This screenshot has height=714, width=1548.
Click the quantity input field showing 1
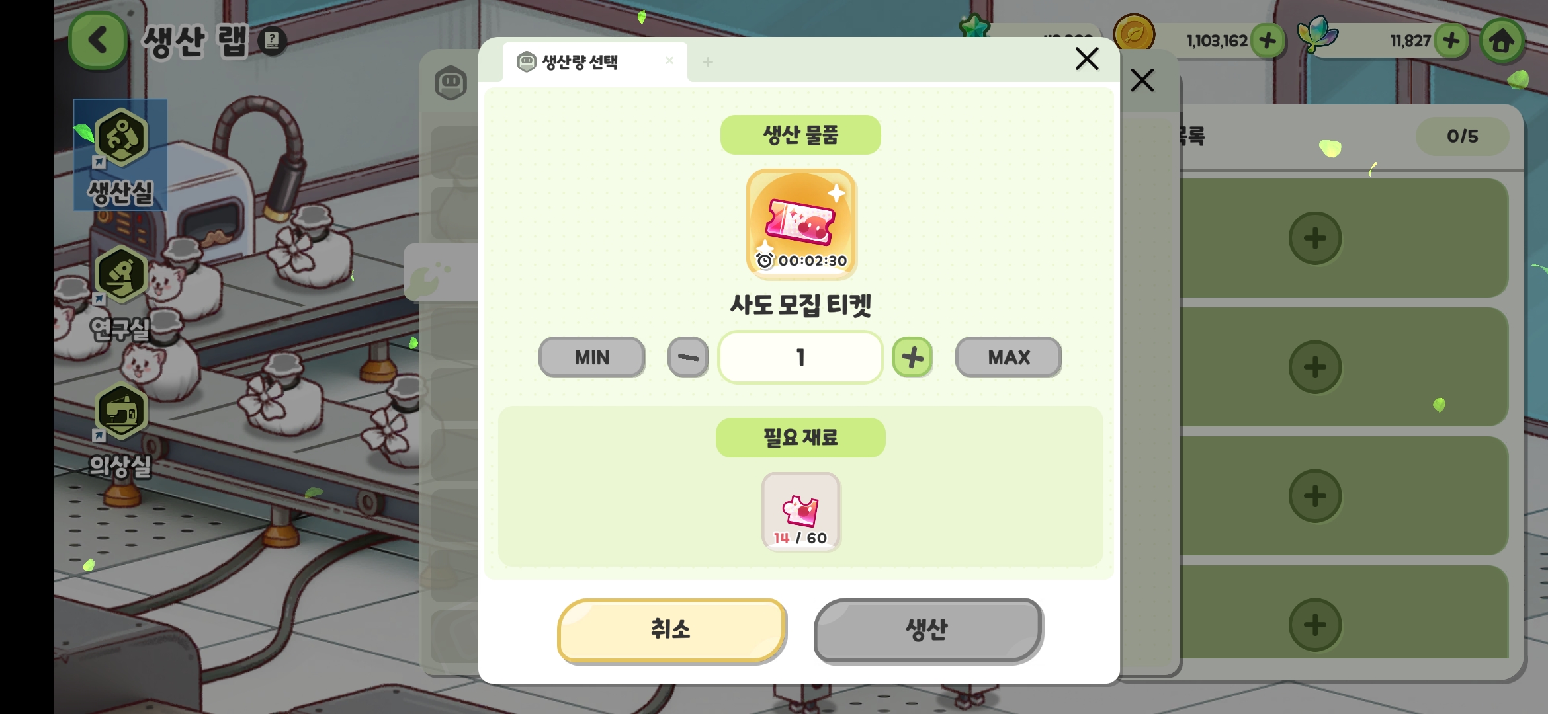click(800, 357)
